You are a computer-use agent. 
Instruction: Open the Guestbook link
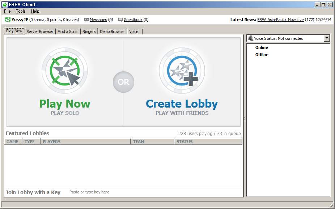point(133,20)
